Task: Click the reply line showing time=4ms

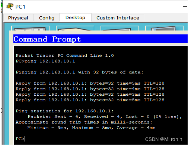Action: click(x=90, y=89)
